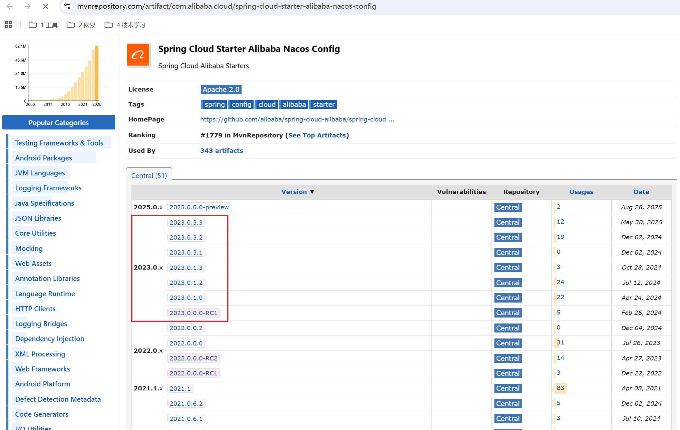Open the 4.技术学习 bookmark folder
This screenshot has height=430, width=680.
pyautogui.click(x=125, y=25)
